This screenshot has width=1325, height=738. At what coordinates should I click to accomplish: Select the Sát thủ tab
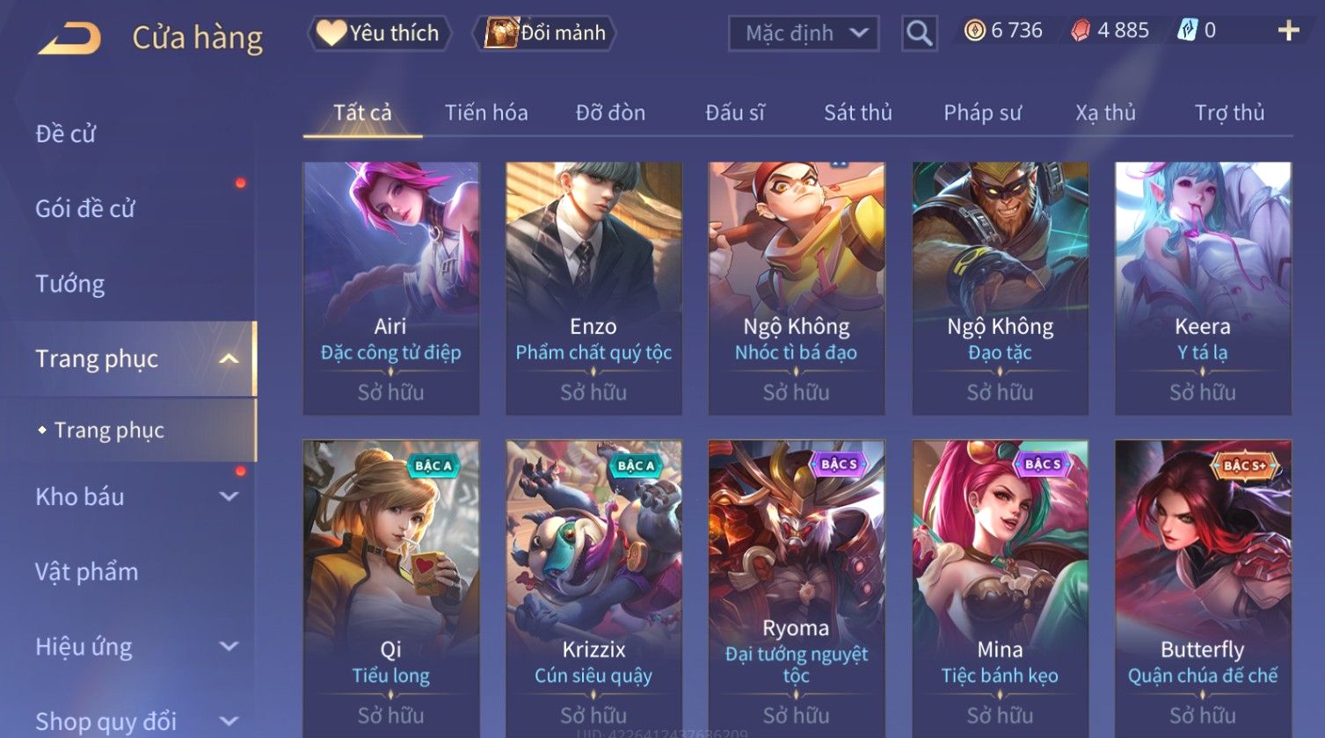857,112
